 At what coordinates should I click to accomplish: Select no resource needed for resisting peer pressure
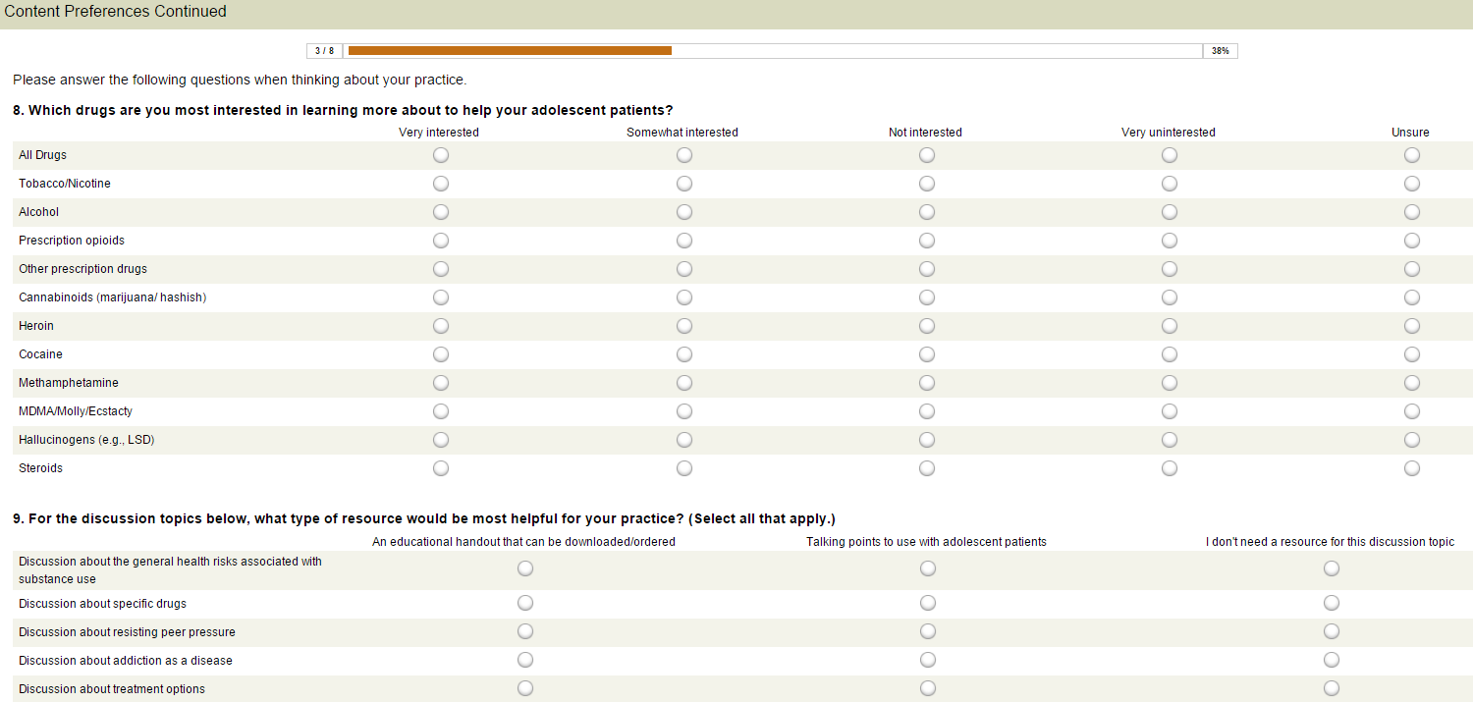pos(1332,631)
